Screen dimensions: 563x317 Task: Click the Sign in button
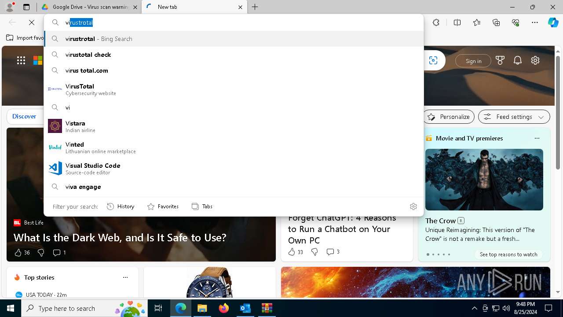click(x=473, y=61)
